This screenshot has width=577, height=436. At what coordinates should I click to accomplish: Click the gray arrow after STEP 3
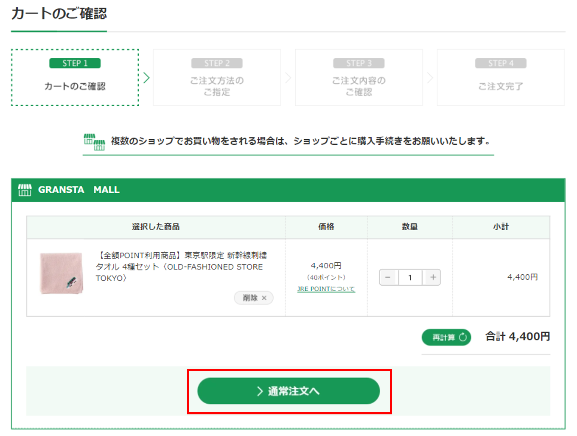430,78
